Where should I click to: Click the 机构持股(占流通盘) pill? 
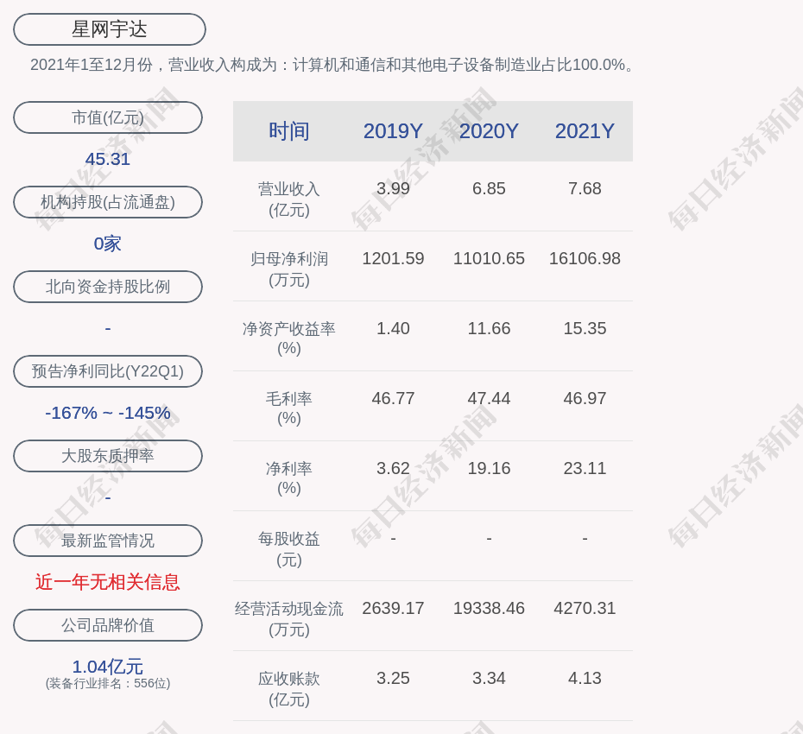[x=108, y=202]
